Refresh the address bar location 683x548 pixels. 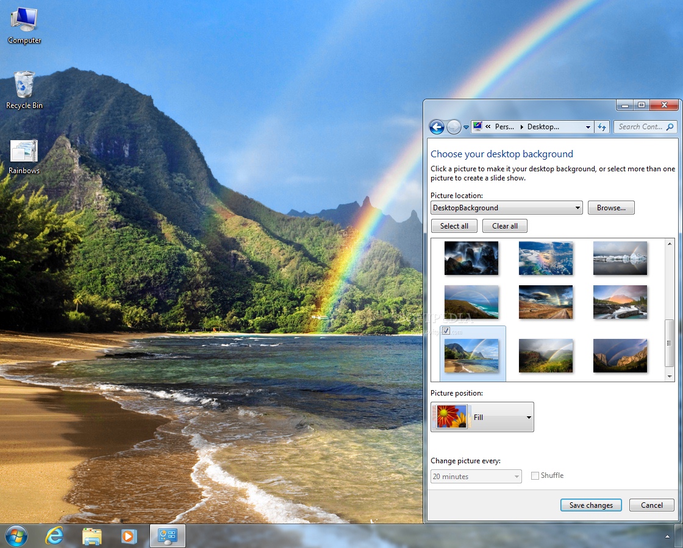pyautogui.click(x=602, y=127)
